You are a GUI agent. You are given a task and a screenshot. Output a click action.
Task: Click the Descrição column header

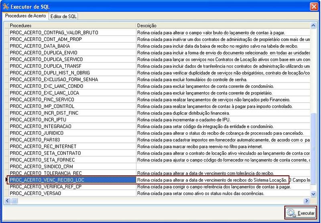pyautogui.click(x=223, y=25)
